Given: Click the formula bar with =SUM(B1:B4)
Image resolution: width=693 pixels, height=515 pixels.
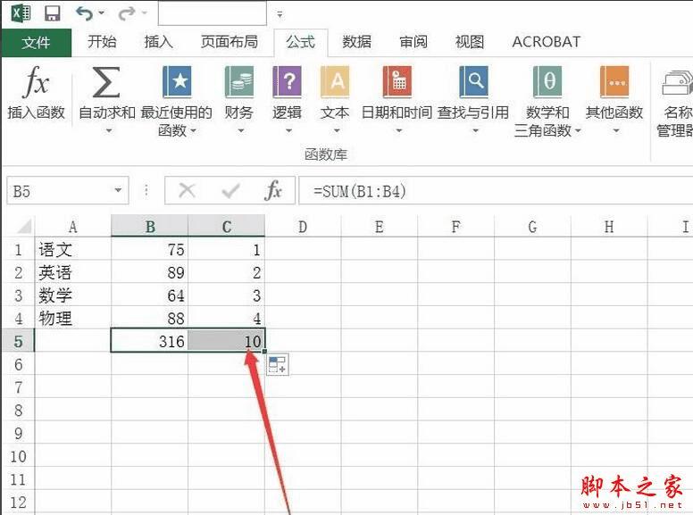Looking at the screenshot, I should pos(496,191).
